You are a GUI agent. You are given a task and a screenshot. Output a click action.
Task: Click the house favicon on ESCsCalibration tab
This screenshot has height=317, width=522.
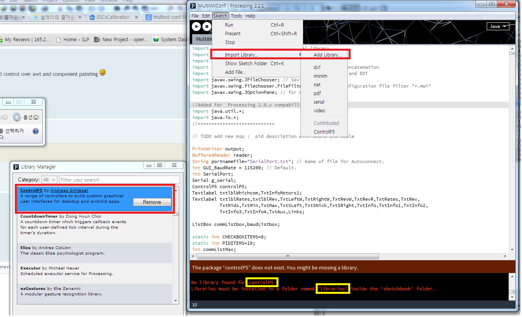92,17
